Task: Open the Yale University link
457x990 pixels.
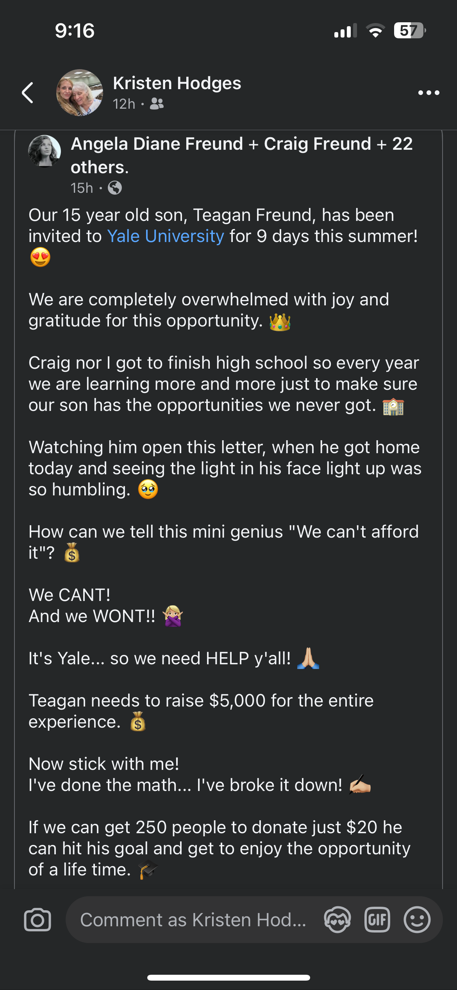Action: pos(166,236)
